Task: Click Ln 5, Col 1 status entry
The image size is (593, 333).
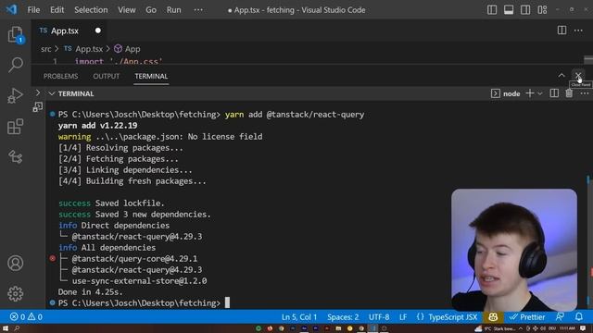Action: click(x=298, y=317)
